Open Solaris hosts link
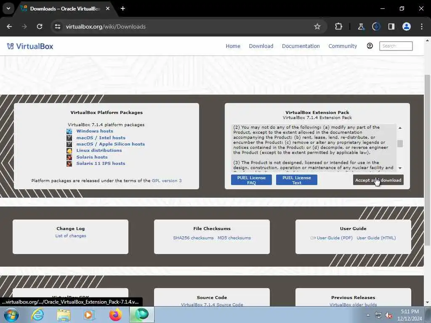 [92, 157]
